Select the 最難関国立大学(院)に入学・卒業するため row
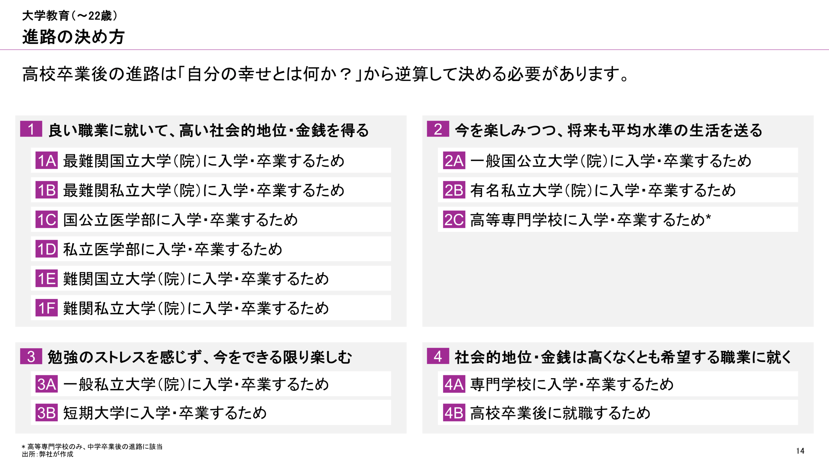Viewport: 829px width, 466px height. 211,161
